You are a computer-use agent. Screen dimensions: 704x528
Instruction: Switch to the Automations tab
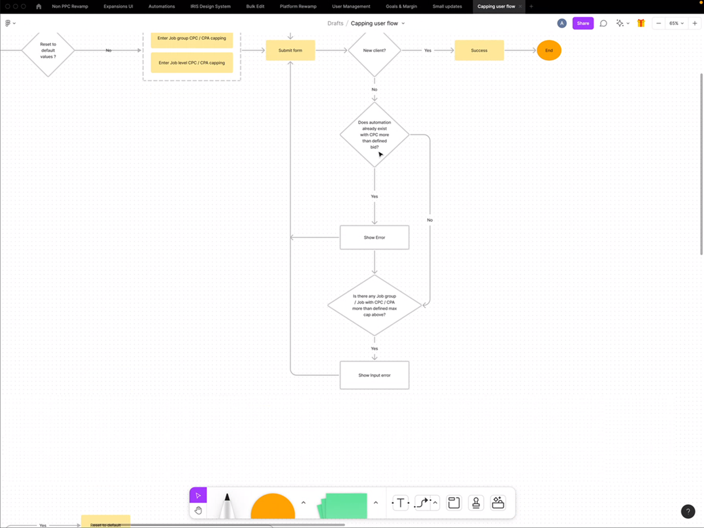[x=161, y=6]
